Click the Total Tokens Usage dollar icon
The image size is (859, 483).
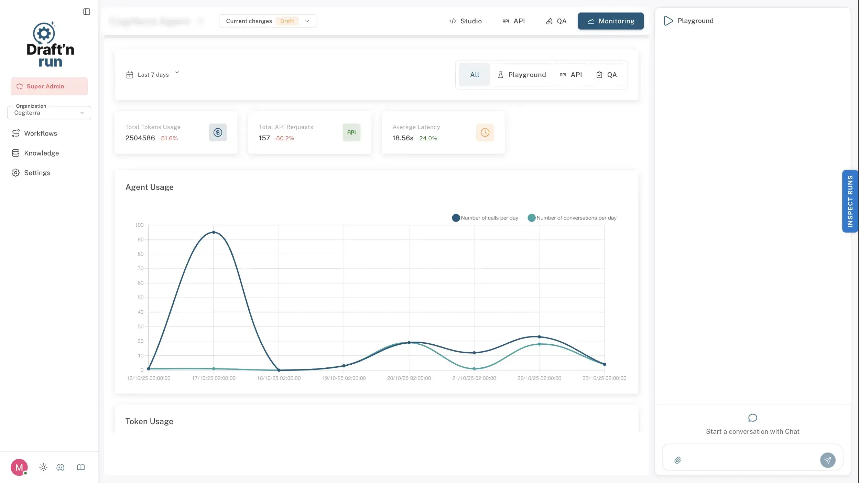[x=218, y=132]
